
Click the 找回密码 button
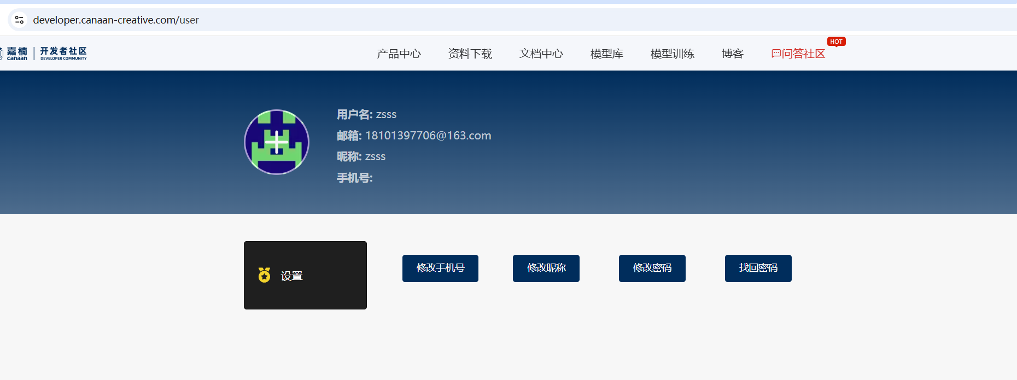758,268
